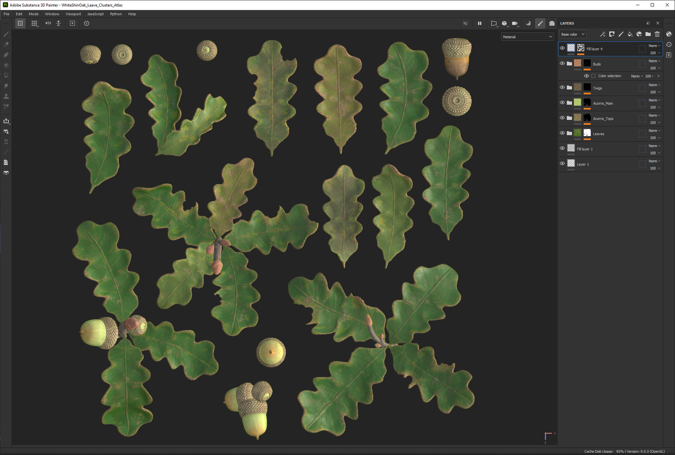Open blend mode dropdown of Acorns_Main layer
The width and height of the screenshot is (675, 455).
pos(654,100)
